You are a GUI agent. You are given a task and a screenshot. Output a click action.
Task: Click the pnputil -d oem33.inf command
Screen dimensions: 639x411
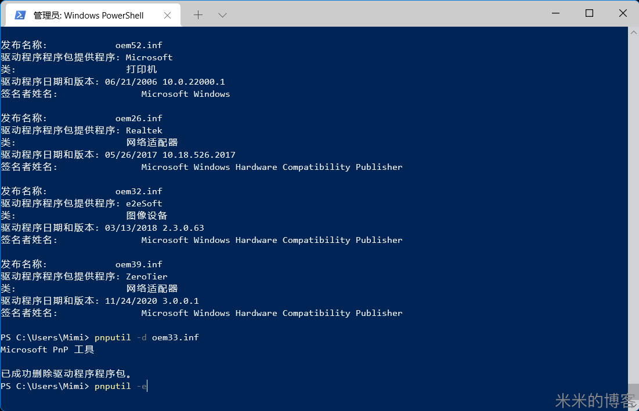click(146, 337)
